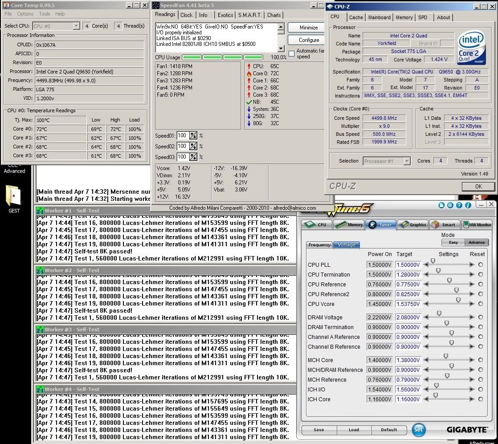Click the Load button in EasyTune6
The image size is (498, 444).
[354, 430]
